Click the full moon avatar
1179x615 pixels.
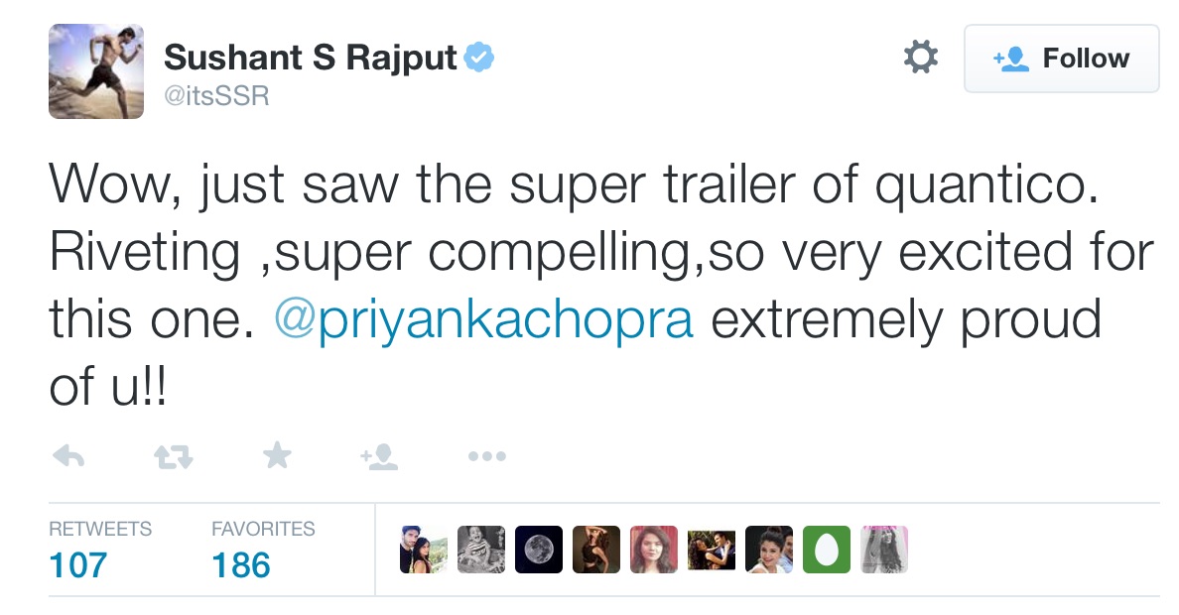[x=539, y=550]
